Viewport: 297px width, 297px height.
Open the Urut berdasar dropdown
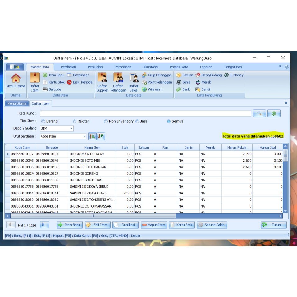[83, 136]
